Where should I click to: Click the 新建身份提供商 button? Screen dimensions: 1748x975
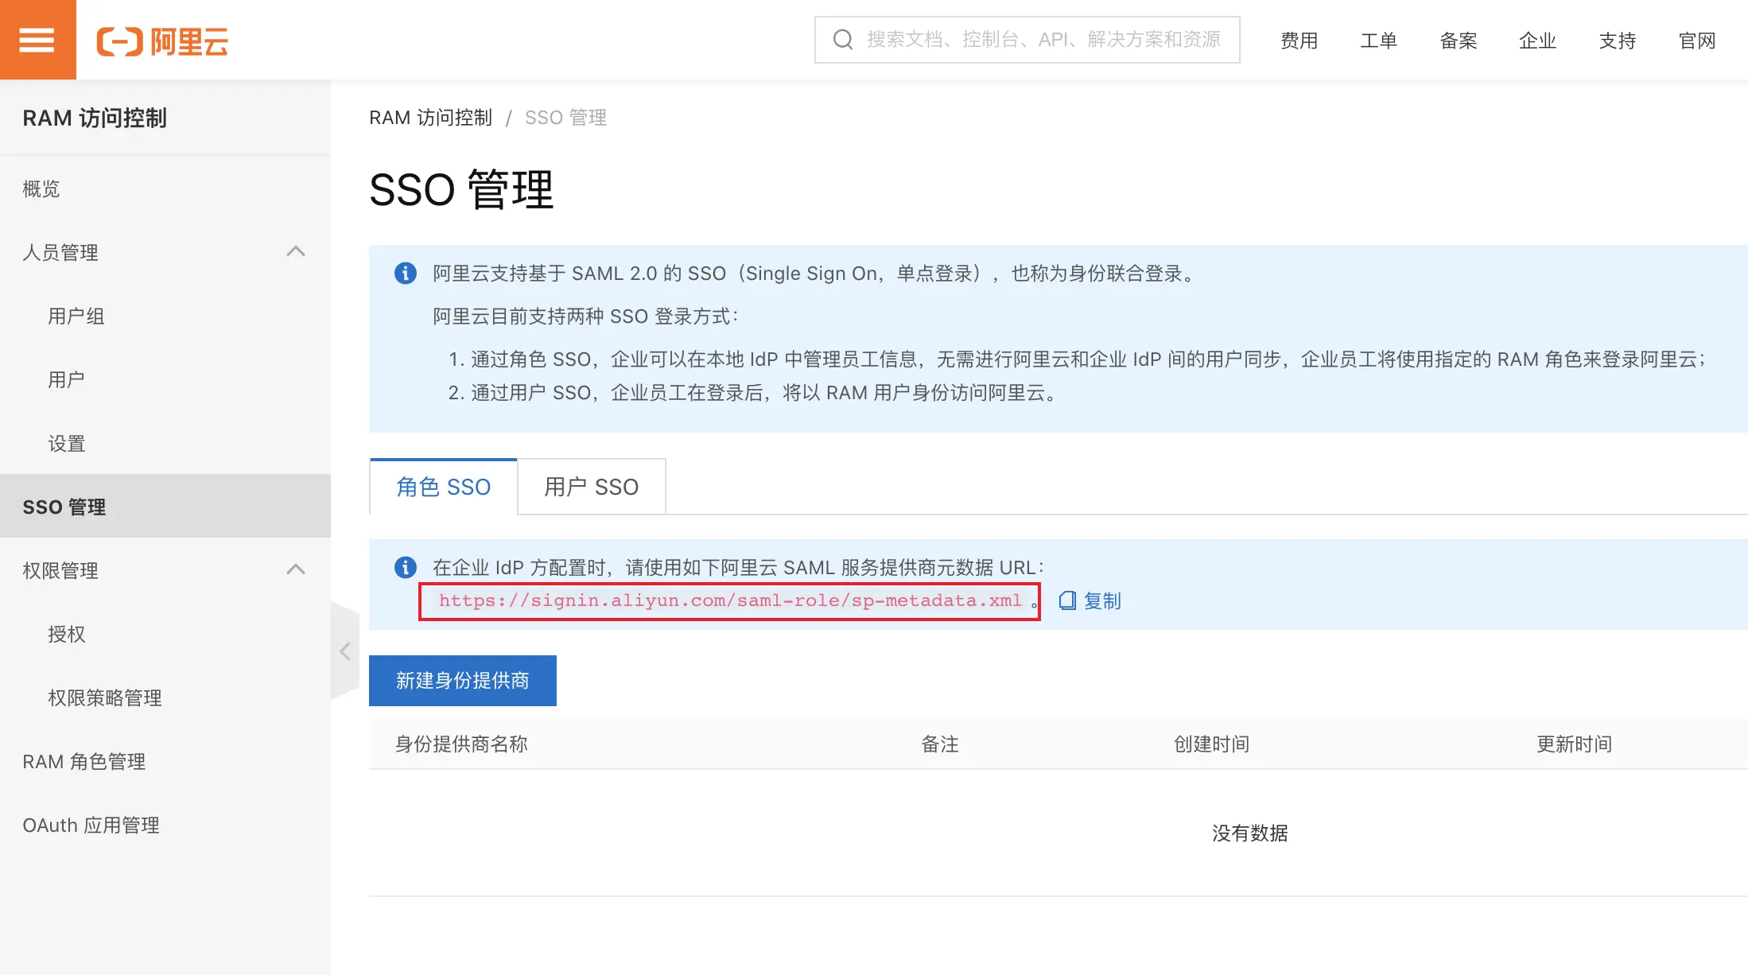click(x=462, y=680)
